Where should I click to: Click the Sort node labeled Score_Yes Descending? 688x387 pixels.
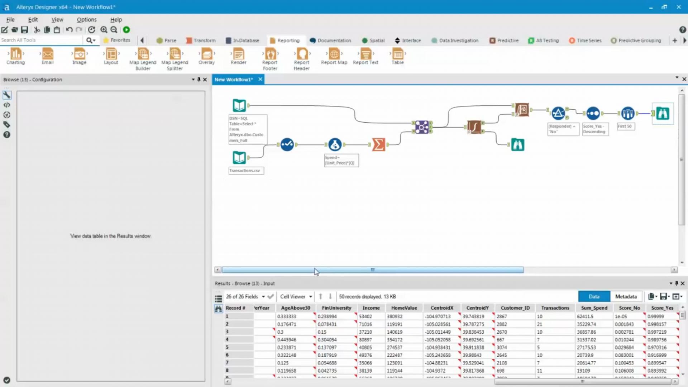coord(593,113)
